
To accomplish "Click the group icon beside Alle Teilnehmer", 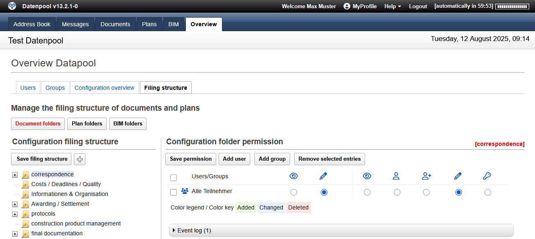I will click(185, 191).
